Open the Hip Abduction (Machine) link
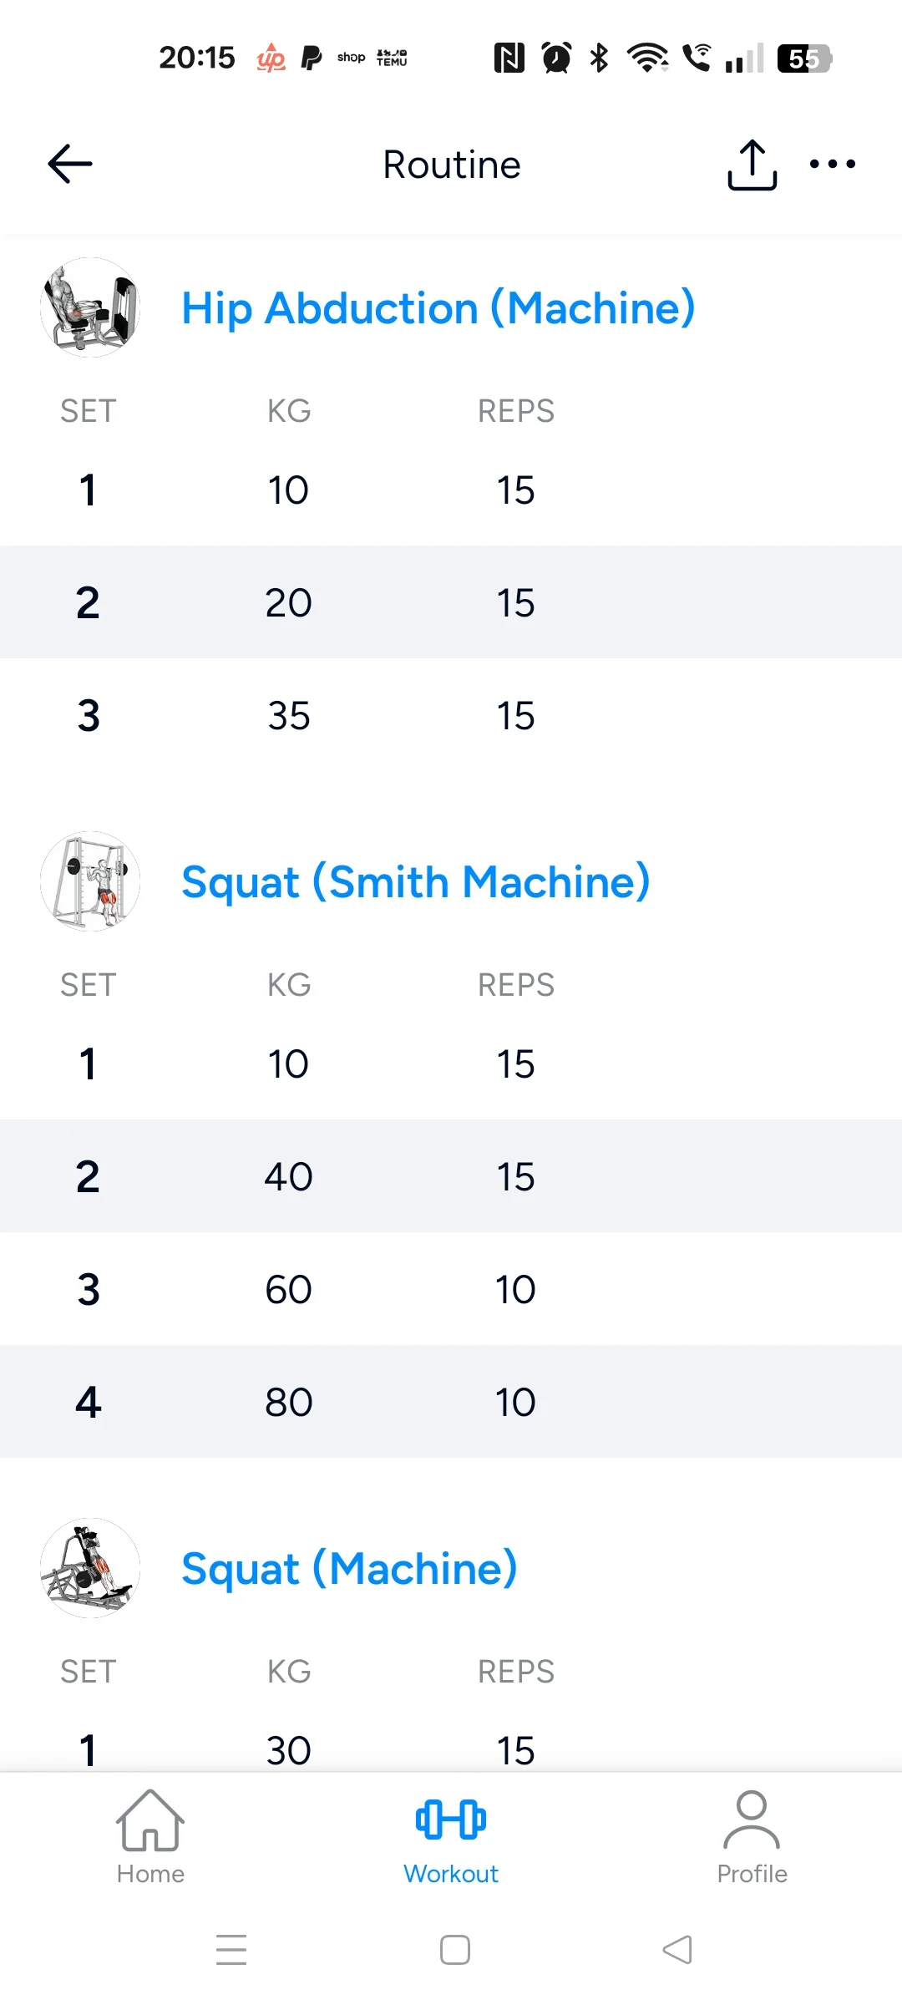 pyautogui.click(x=438, y=307)
